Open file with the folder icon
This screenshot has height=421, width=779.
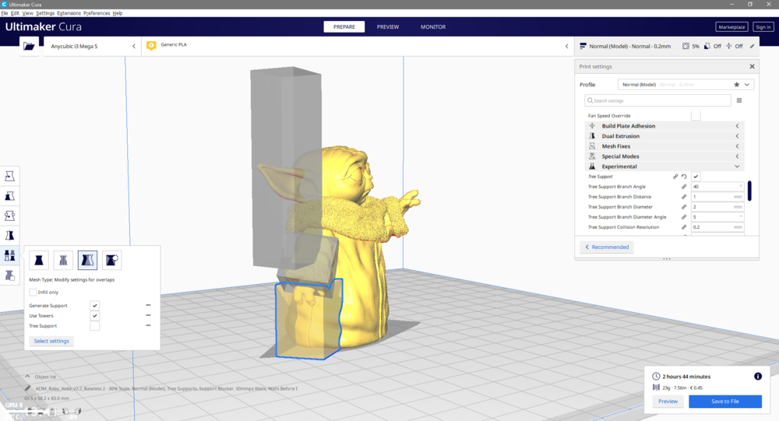(x=29, y=46)
